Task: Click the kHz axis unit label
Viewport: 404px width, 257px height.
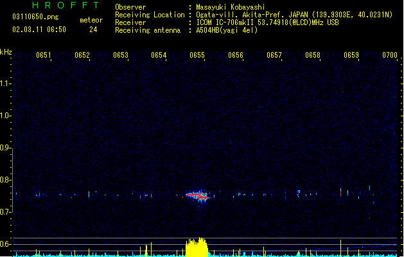Action: (6, 52)
